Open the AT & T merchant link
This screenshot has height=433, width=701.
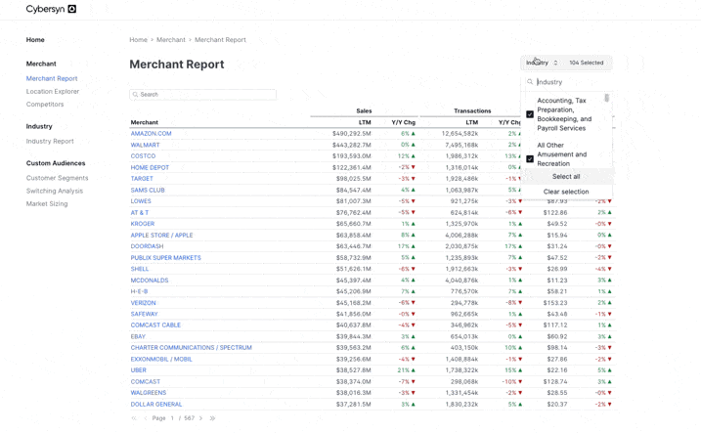[140, 213]
